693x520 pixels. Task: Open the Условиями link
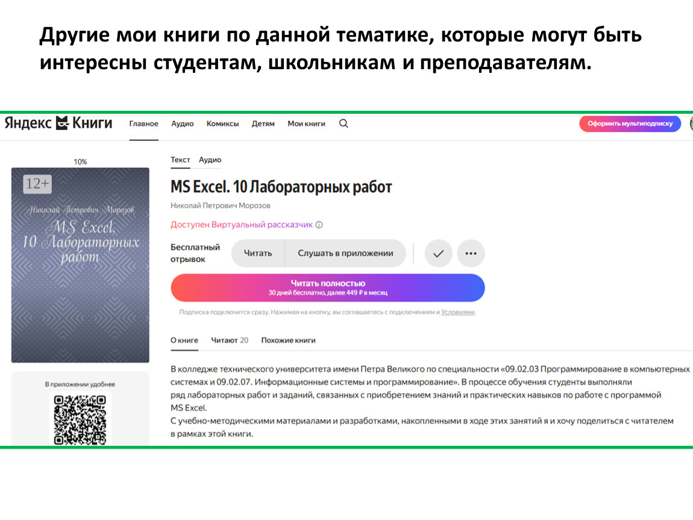[458, 312]
